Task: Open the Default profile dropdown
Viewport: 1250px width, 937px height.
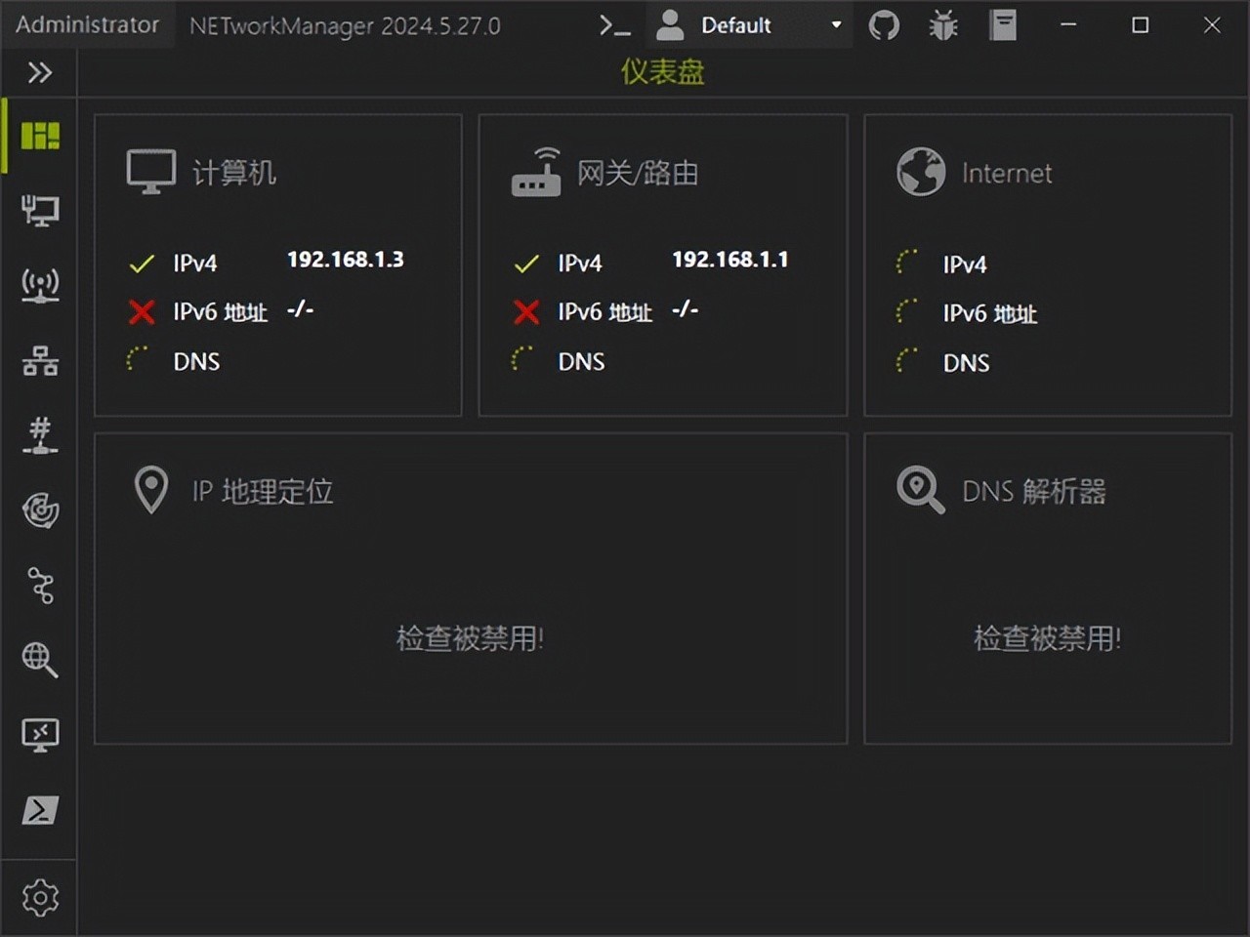Action: [x=749, y=25]
